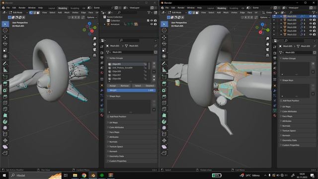Open Windows Start menu
The image size is (318, 179).
click(x=4, y=175)
